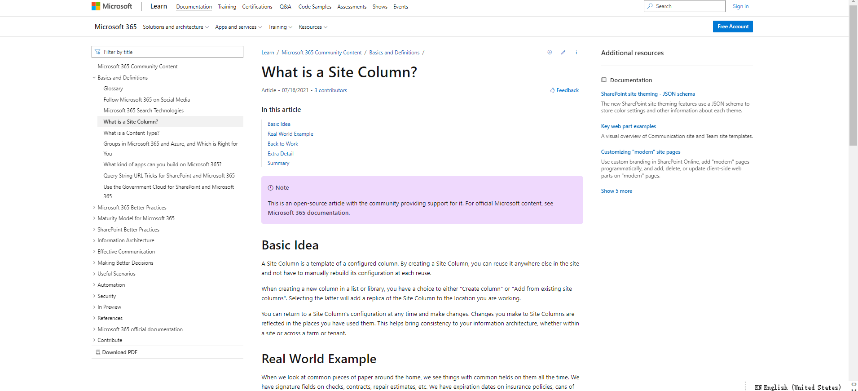Screen dimensions: 858x391
Task: Expand SharePoint Better Practices node
Action: [x=94, y=230]
